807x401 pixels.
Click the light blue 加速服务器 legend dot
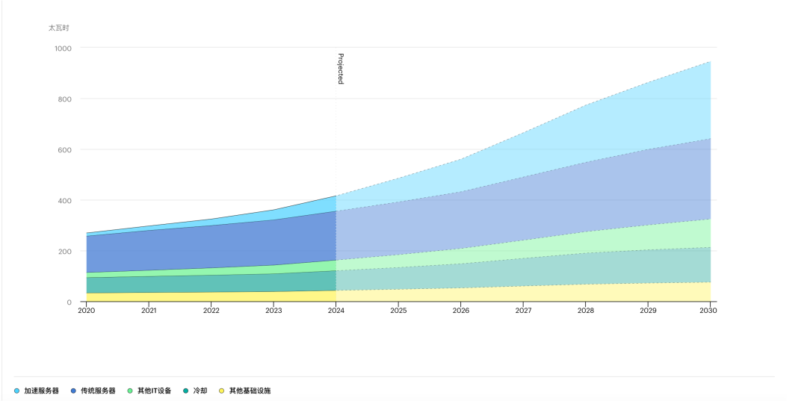(x=17, y=391)
